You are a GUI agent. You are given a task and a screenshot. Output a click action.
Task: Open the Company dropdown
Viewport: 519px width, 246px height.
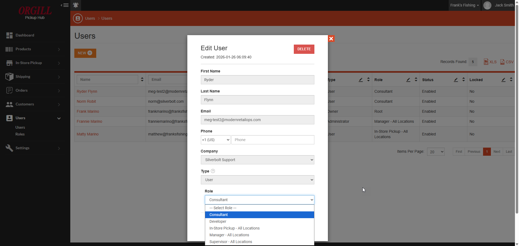257,160
